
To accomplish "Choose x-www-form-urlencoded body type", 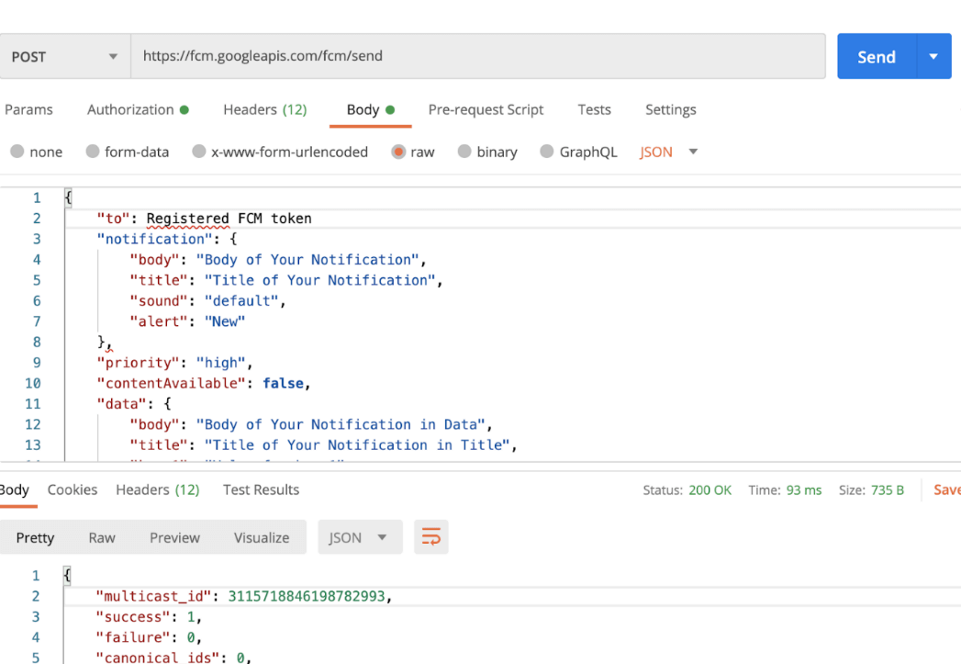I will pyautogui.click(x=199, y=152).
